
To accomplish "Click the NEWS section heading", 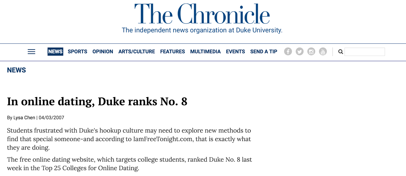I will coord(16,70).
